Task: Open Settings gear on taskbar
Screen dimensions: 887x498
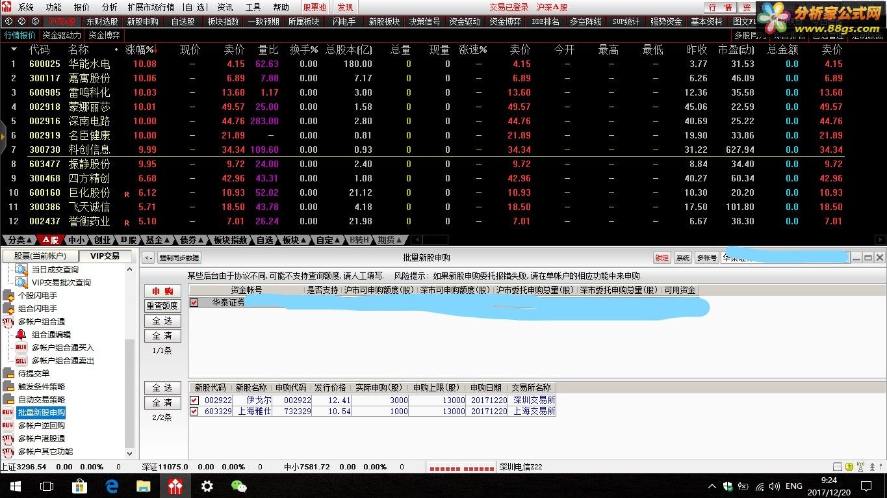Action: [207, 486]
